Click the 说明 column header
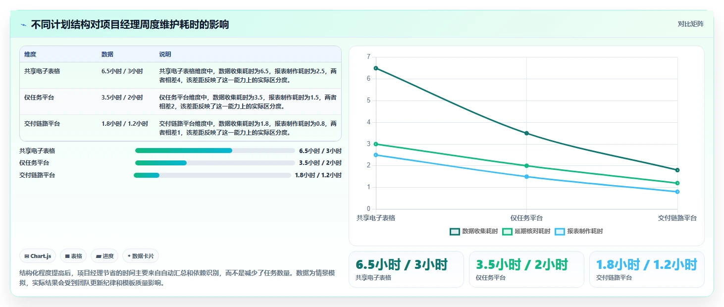 165,54
